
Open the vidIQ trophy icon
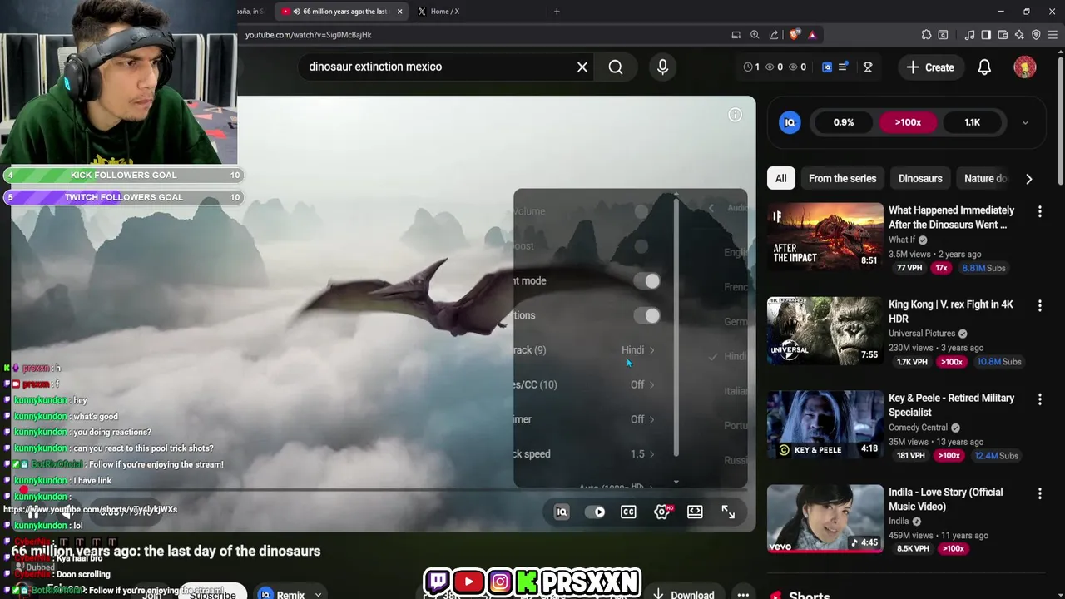(868, 67)
